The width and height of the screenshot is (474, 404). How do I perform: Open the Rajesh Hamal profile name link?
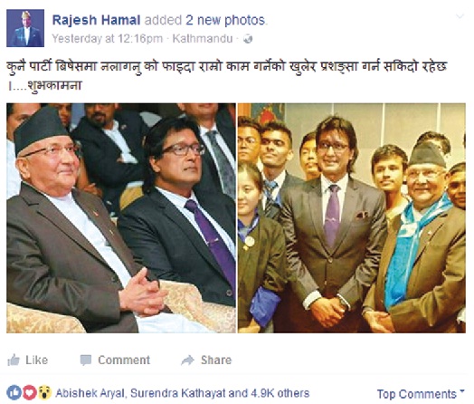click(x=96, y=20)
